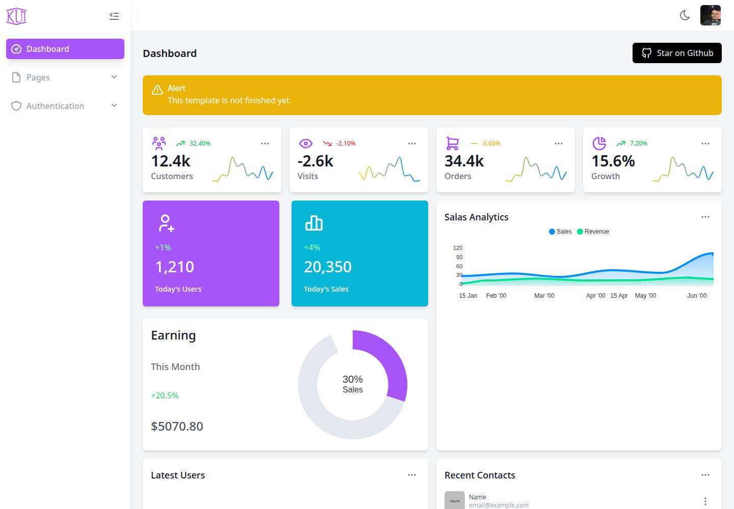Viewport: 734px width, 509px height.
Task: Click the Star on Github button
Action: point(677,53)
